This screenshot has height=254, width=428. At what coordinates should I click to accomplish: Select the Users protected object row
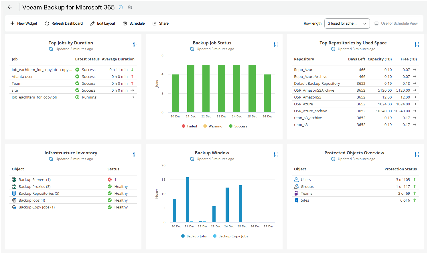[355, 180]
